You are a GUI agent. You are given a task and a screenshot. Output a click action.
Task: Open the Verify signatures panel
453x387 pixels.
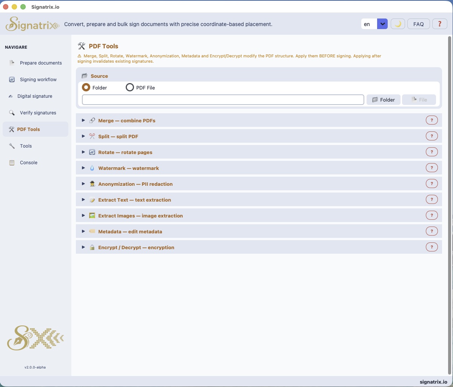[x=38, y=113]
